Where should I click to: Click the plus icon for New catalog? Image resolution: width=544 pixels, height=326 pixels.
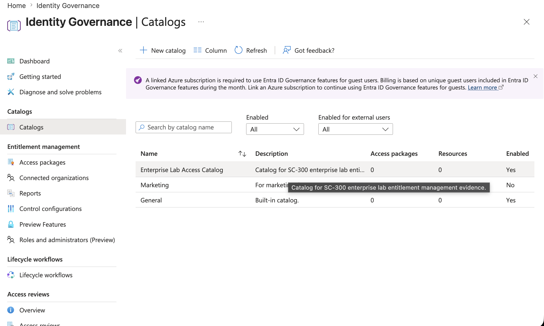[143, 50]
